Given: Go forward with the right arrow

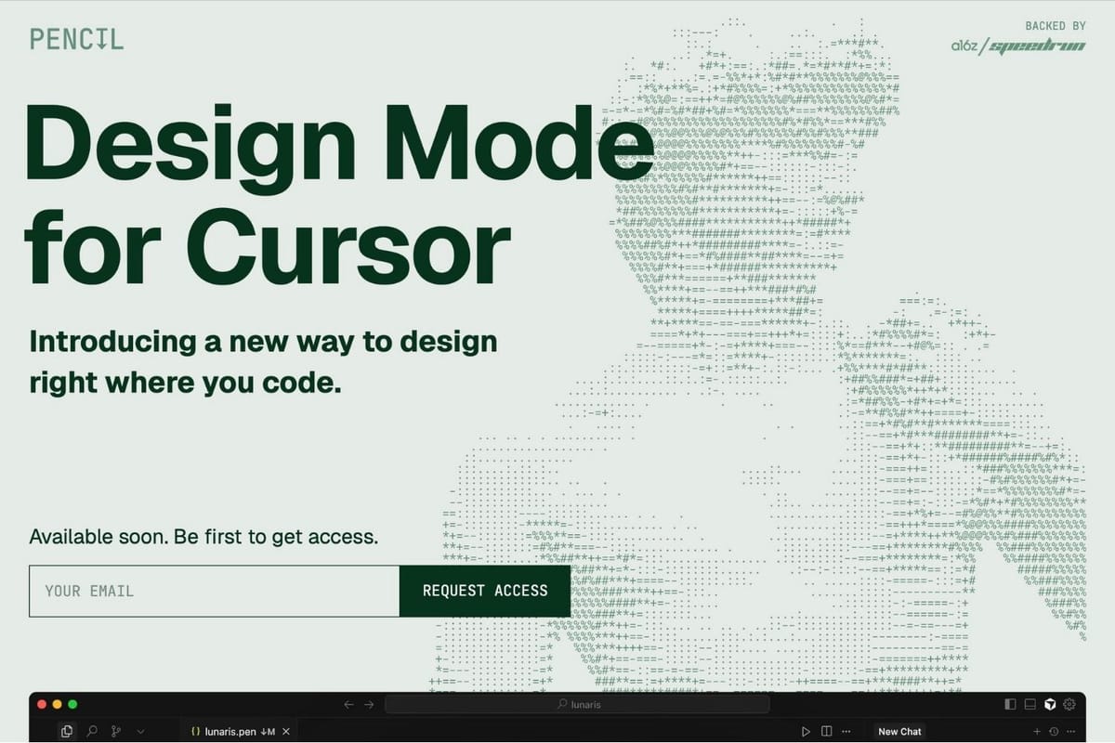Looking at the screenshot, I should tap(369, 704).
